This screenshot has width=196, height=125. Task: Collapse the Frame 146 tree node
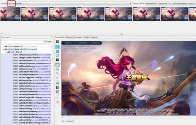3,49
